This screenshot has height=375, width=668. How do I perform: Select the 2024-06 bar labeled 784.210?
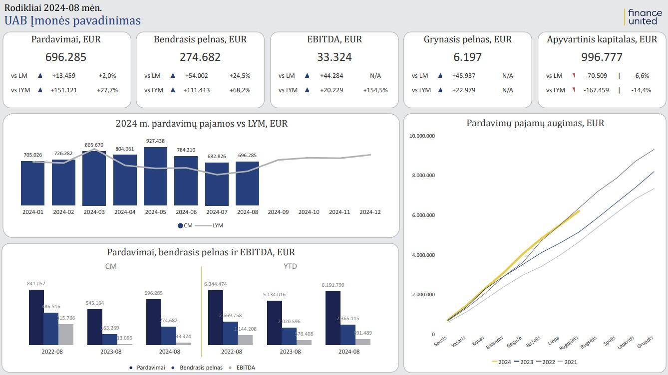click(186, 181)
